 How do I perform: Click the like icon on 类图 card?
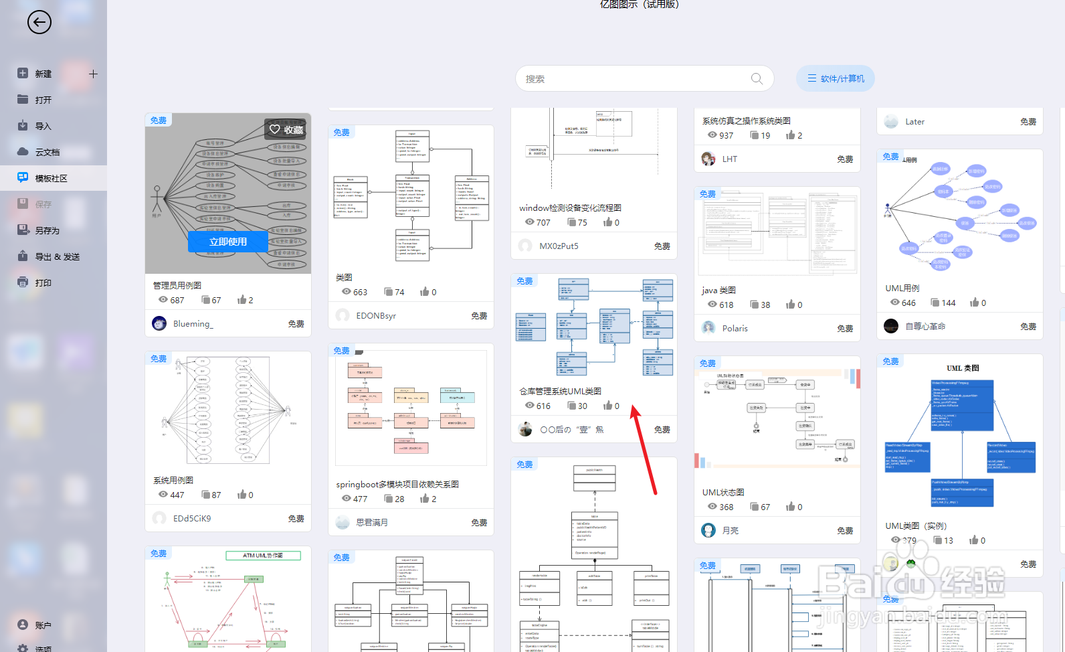(x=424, y=291)
